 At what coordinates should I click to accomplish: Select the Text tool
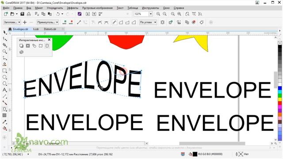(4, 90)
